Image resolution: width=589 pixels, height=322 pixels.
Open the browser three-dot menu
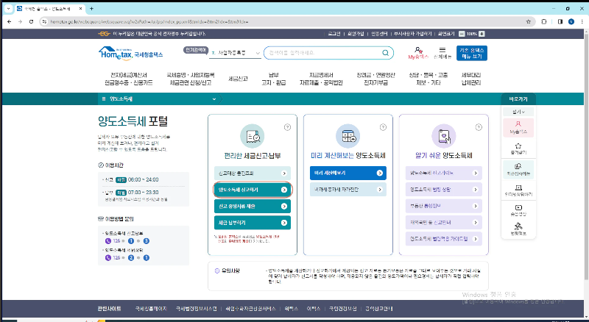(x=582, y=22)
